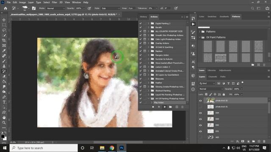
Task: Create new action set folder
Action: 170,107
